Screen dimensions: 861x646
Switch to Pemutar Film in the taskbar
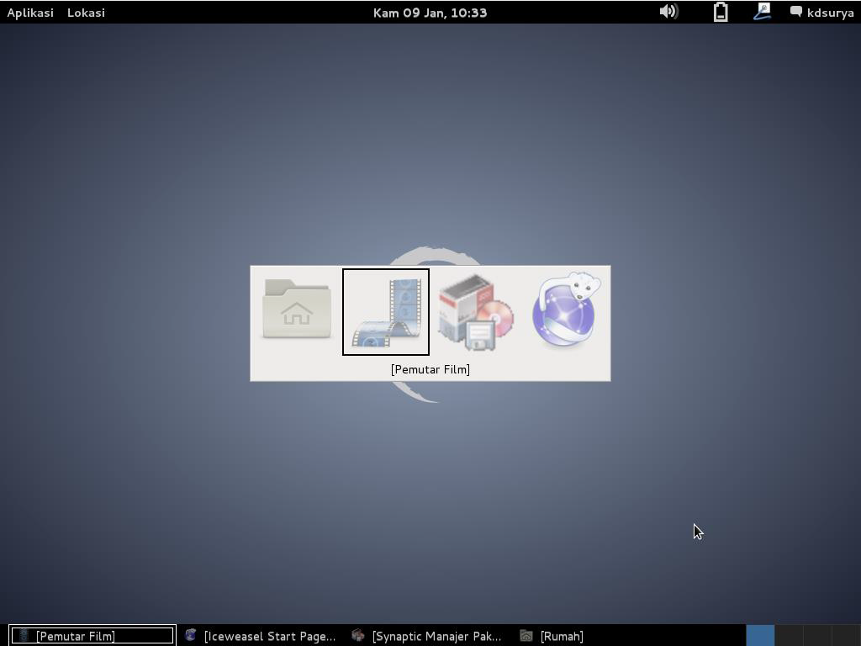point(92,636)
